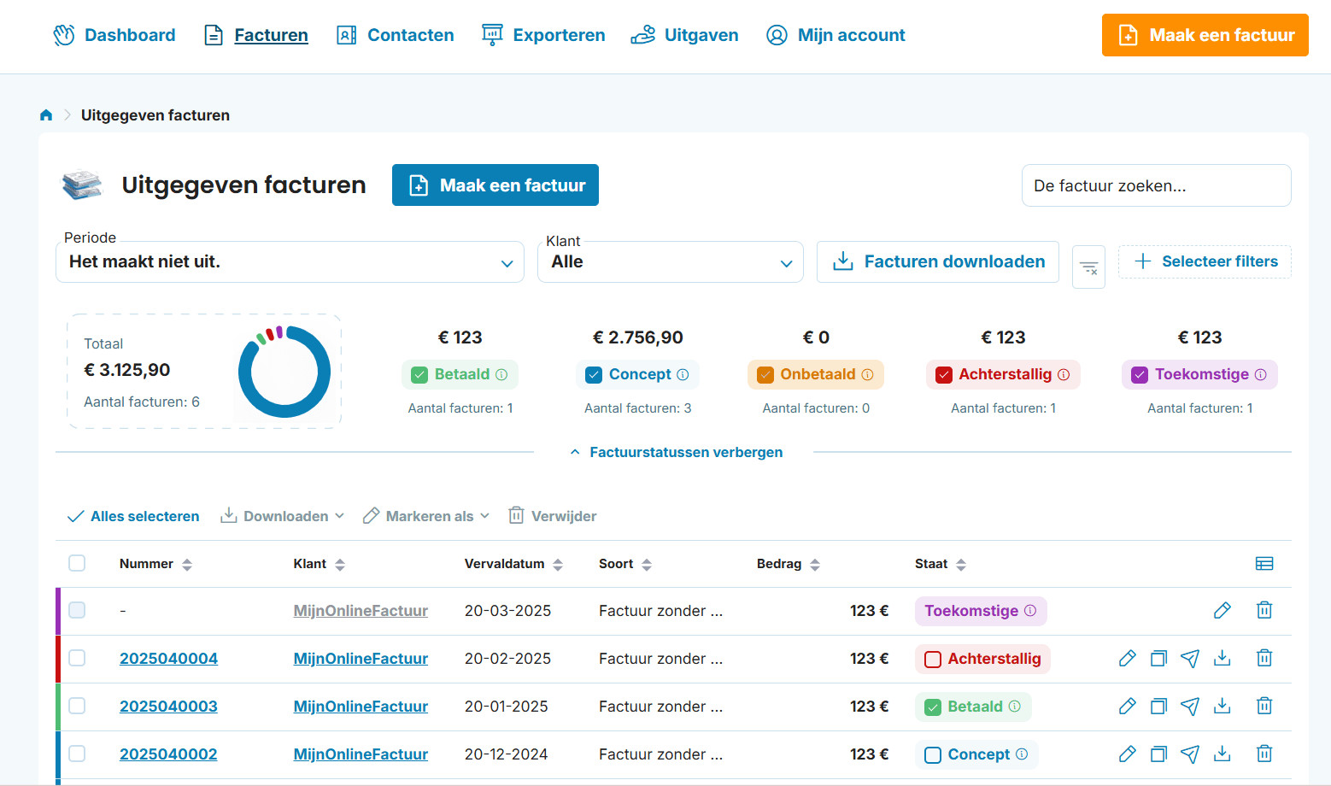The height and width of the screenshot is (786, 1331).
Task: Toggle the Betaald status filter
Action: (x=460, y=374)
